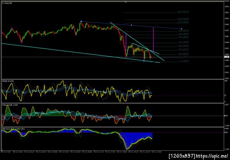Screen dimensions: 230x160
Task: Select the 50.0 Fibonacci level label
Action: (184, 46)
